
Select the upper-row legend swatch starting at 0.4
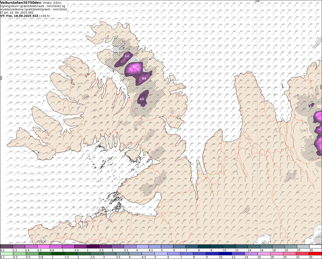click(31, 246)
